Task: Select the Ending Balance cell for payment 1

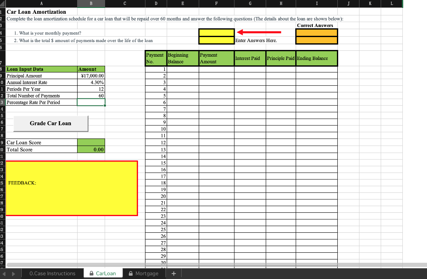Action: (x=317, y=69)
